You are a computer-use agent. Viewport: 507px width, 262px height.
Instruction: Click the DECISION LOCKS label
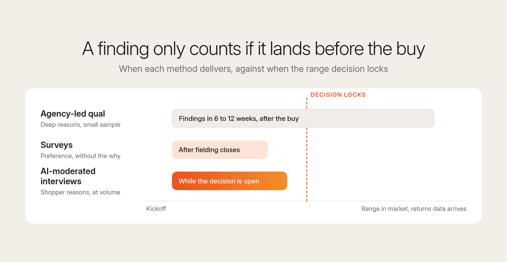[338, 95]
